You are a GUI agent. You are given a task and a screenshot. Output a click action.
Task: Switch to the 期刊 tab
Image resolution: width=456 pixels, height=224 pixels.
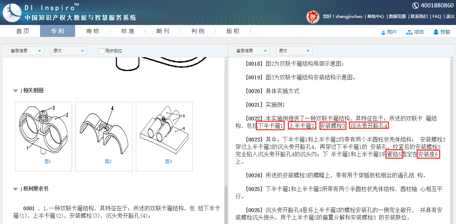pos(163,31)
